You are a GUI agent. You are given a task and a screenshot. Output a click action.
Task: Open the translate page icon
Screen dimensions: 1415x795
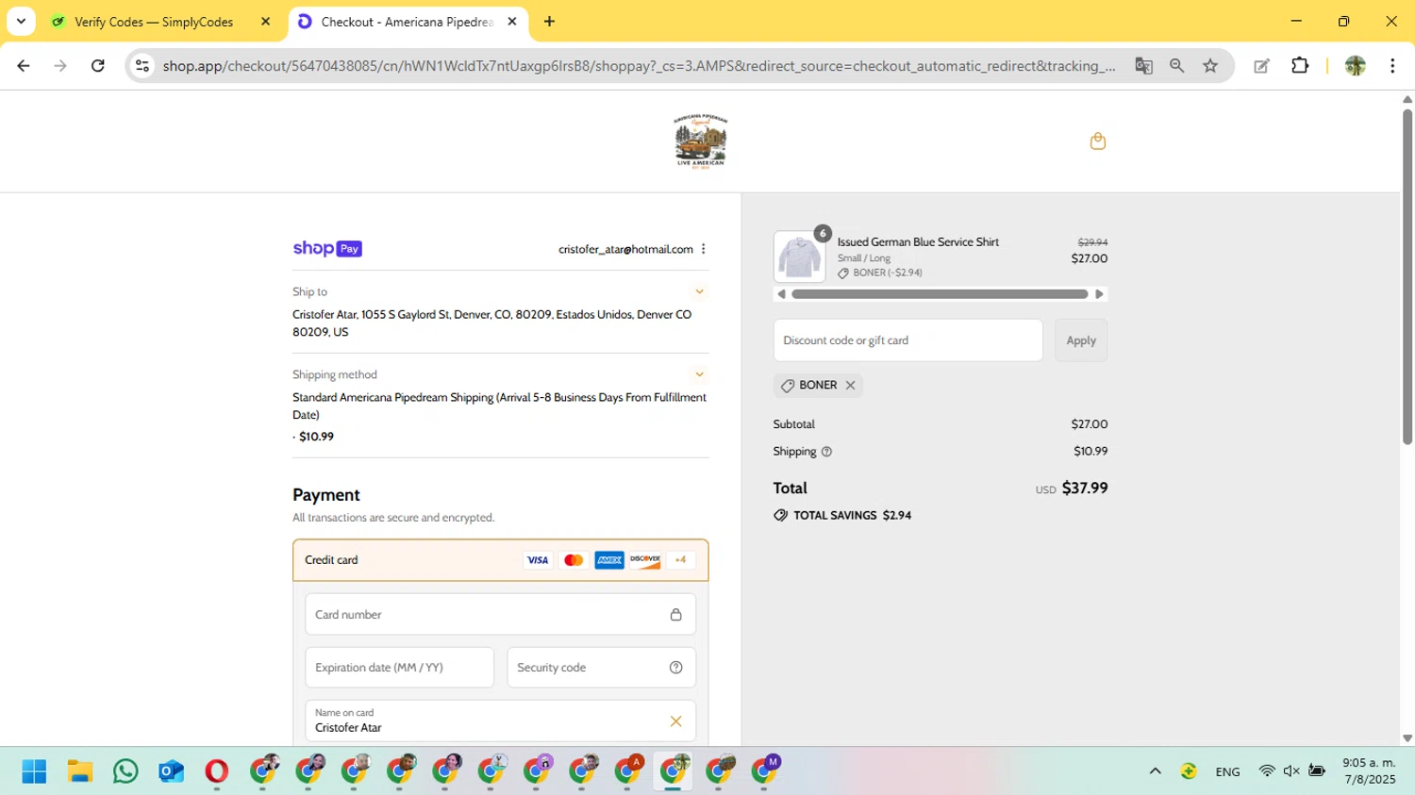(x=1143, y=66)
